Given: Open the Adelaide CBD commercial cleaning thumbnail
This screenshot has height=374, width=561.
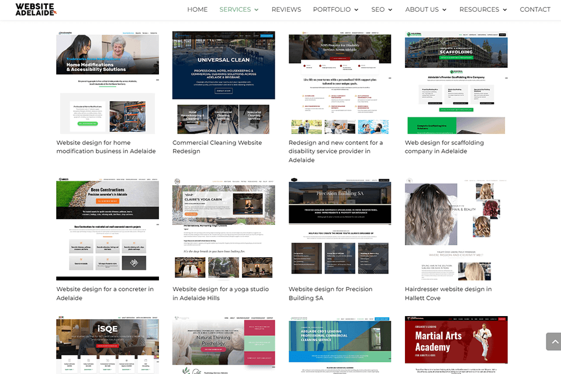Looking at the screenshot, I should 340,345.
